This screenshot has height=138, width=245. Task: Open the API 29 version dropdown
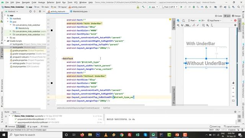pyautogui.click(x=202, y=20)
